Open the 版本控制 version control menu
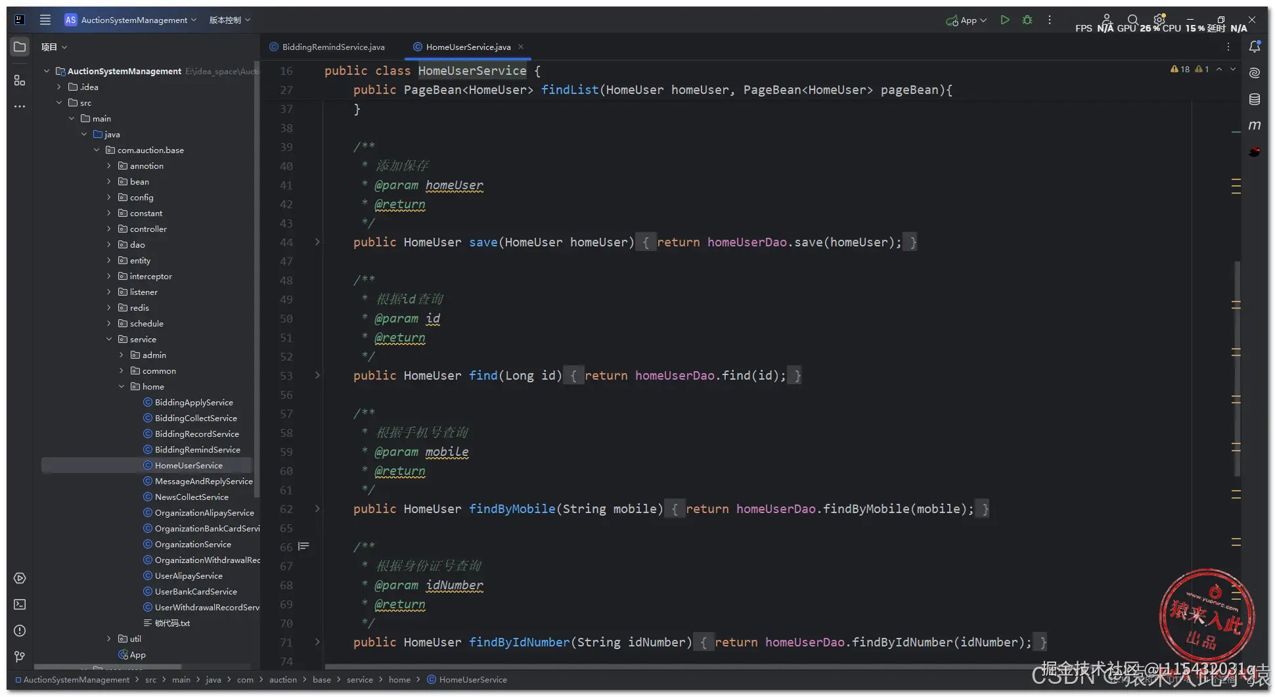The image size is (1275, 697). coord(230,20)
